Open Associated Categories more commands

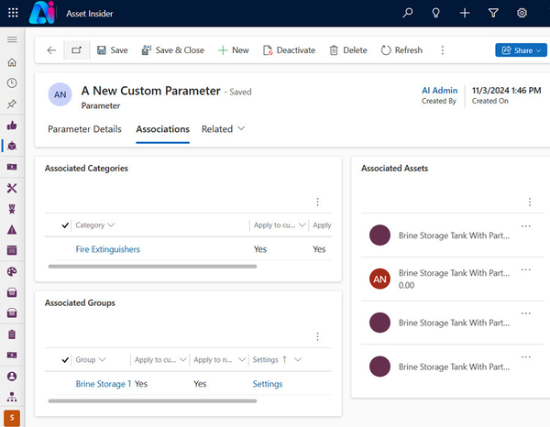[317, 202]
